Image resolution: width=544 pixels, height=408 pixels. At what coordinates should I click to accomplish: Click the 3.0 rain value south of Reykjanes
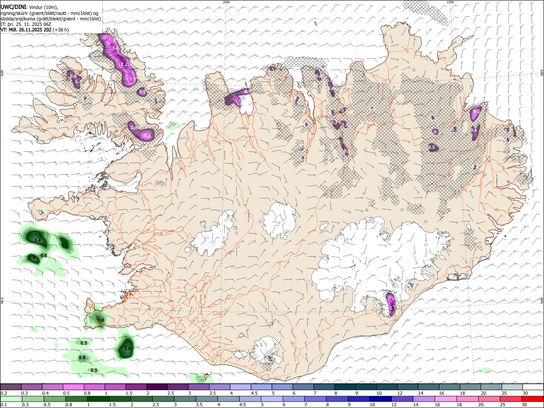click(x=127, y=348)
